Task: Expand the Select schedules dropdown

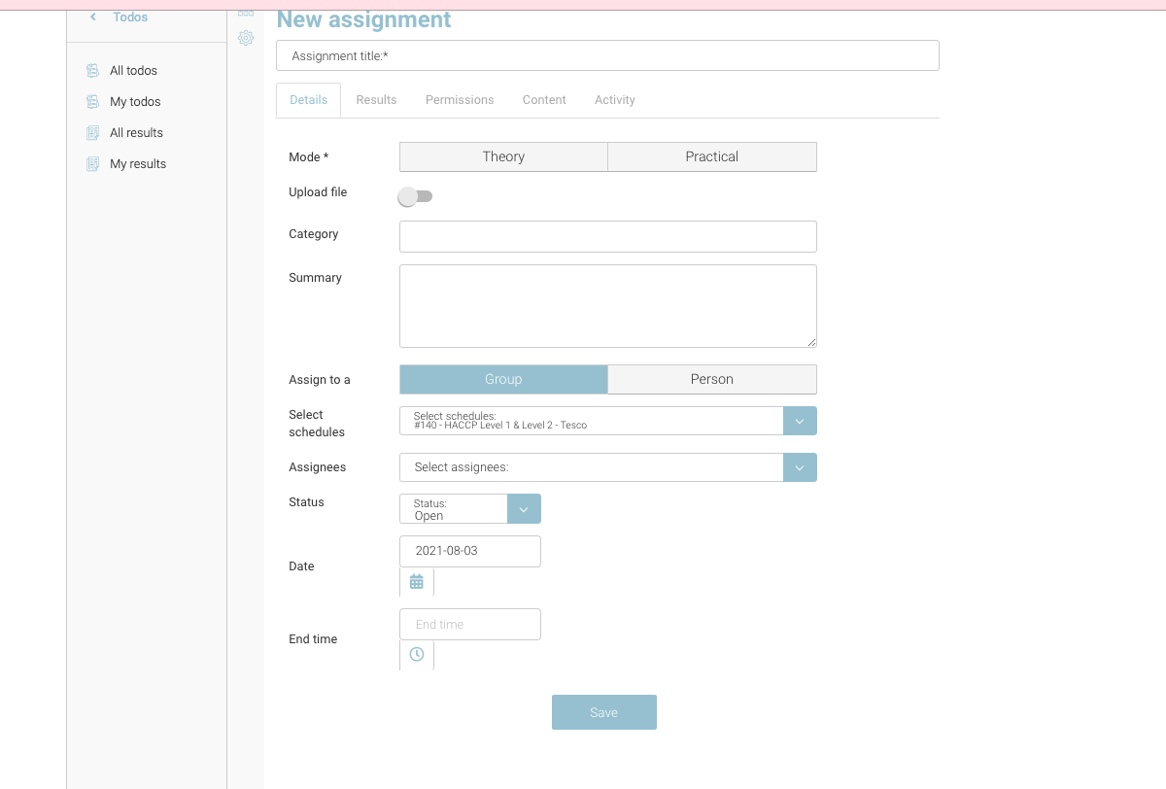Action: point(800,421)
